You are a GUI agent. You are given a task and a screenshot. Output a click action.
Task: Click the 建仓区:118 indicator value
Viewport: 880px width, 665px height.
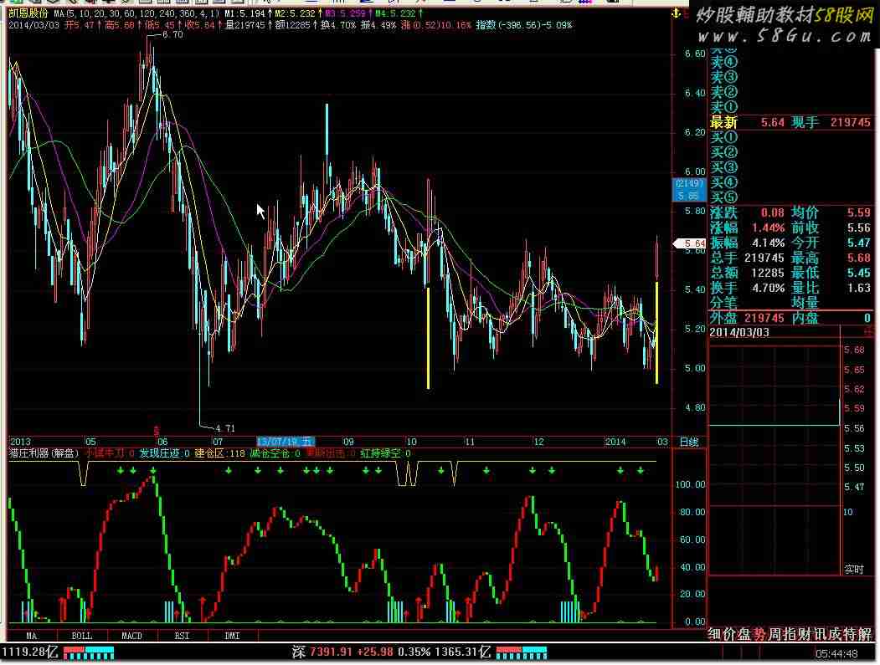coord(220,453)
